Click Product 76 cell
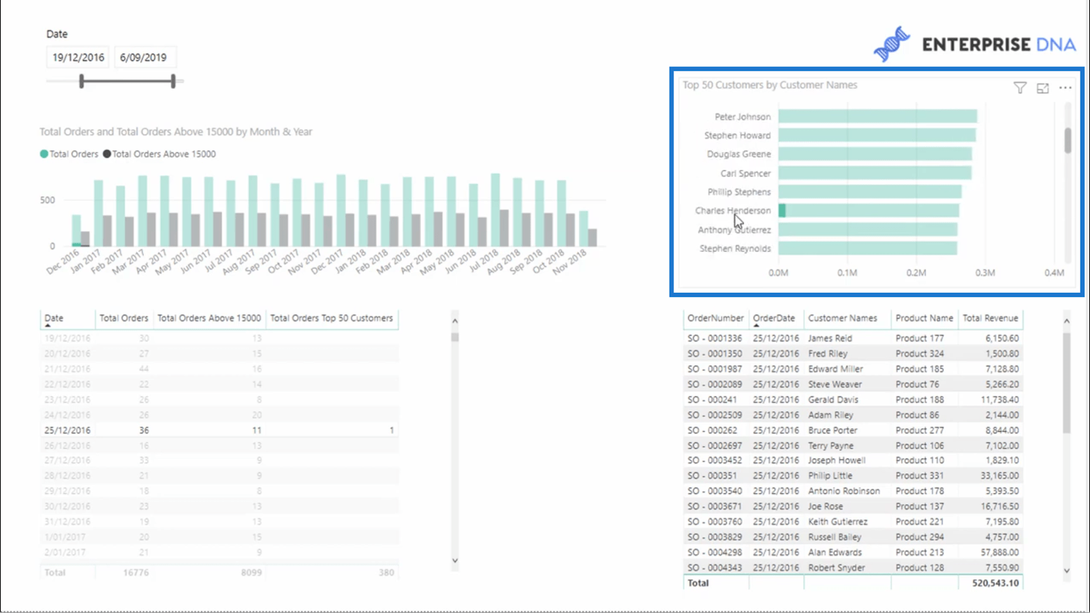Image resolution: width=1090 pixels, height=613 pixels. [917, 384]
